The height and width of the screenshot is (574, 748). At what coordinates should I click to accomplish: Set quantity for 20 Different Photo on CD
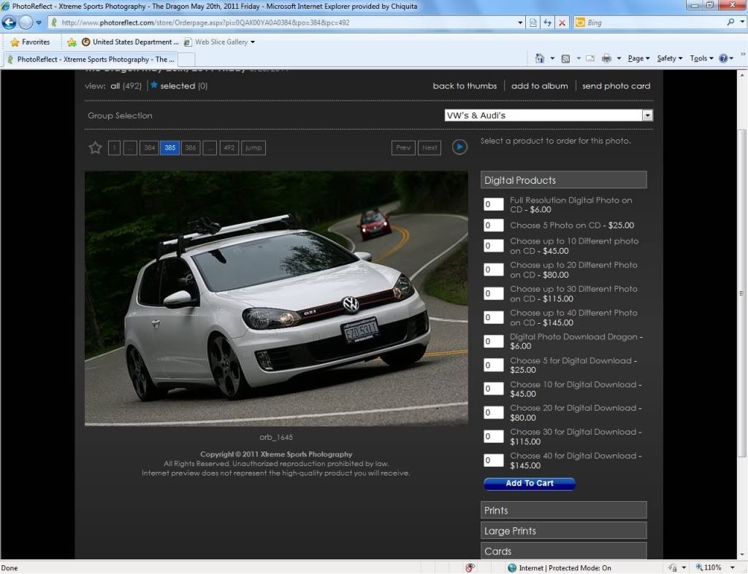pyautogui.click(x=493, y=270)
